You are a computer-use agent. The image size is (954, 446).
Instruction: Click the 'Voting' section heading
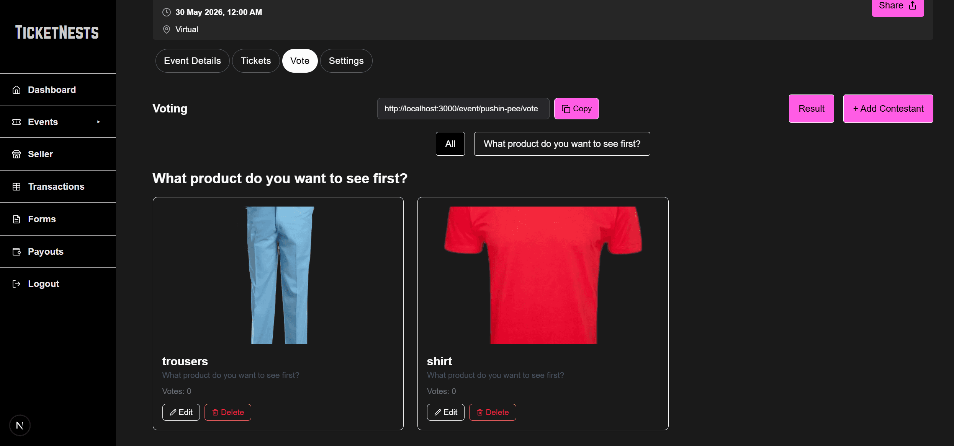pos(170,109)
